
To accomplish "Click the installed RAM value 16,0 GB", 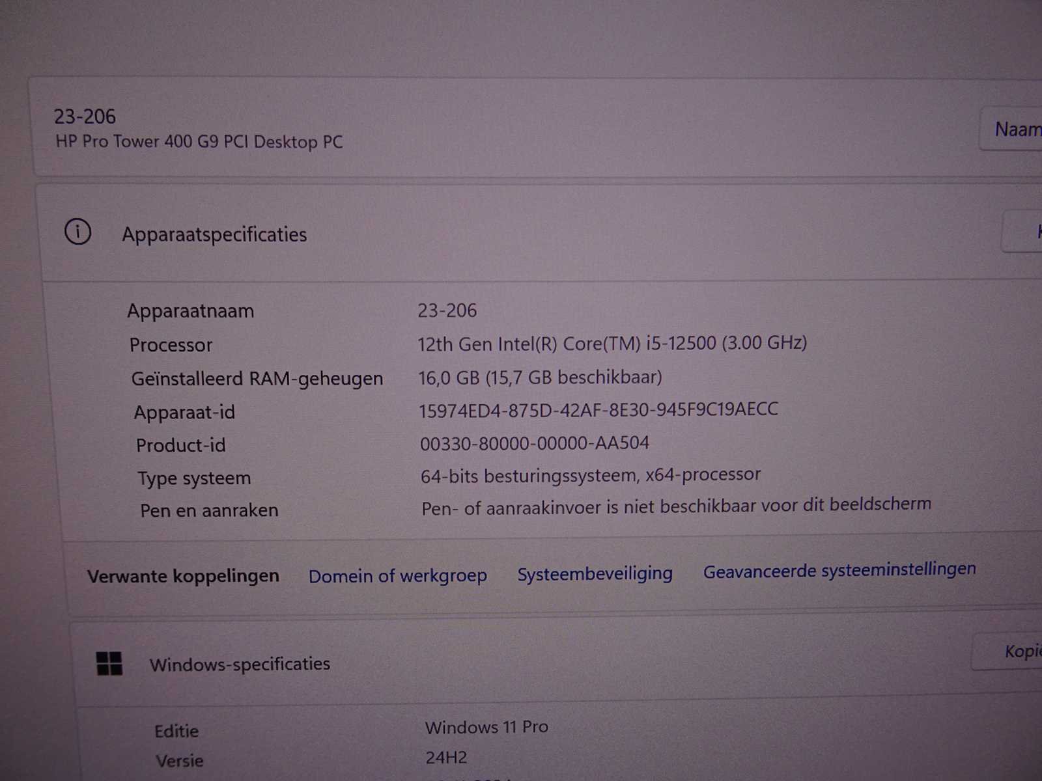I will pos(539,377).
